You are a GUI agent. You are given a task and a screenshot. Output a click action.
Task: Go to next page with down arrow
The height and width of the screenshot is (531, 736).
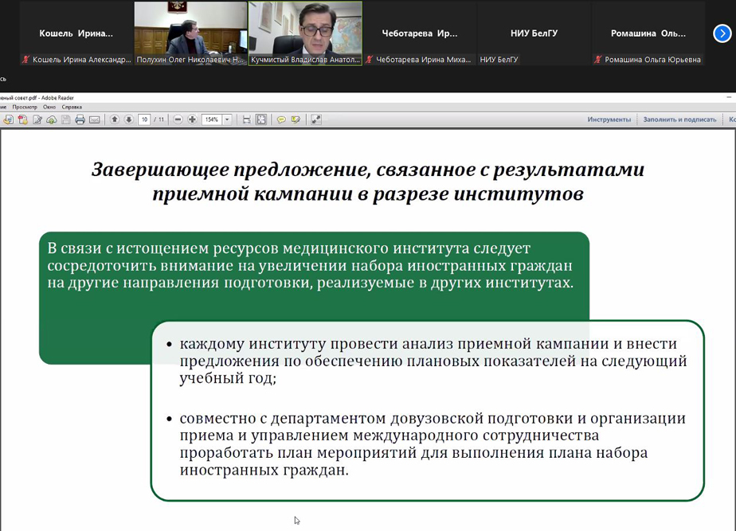[128, 119]
